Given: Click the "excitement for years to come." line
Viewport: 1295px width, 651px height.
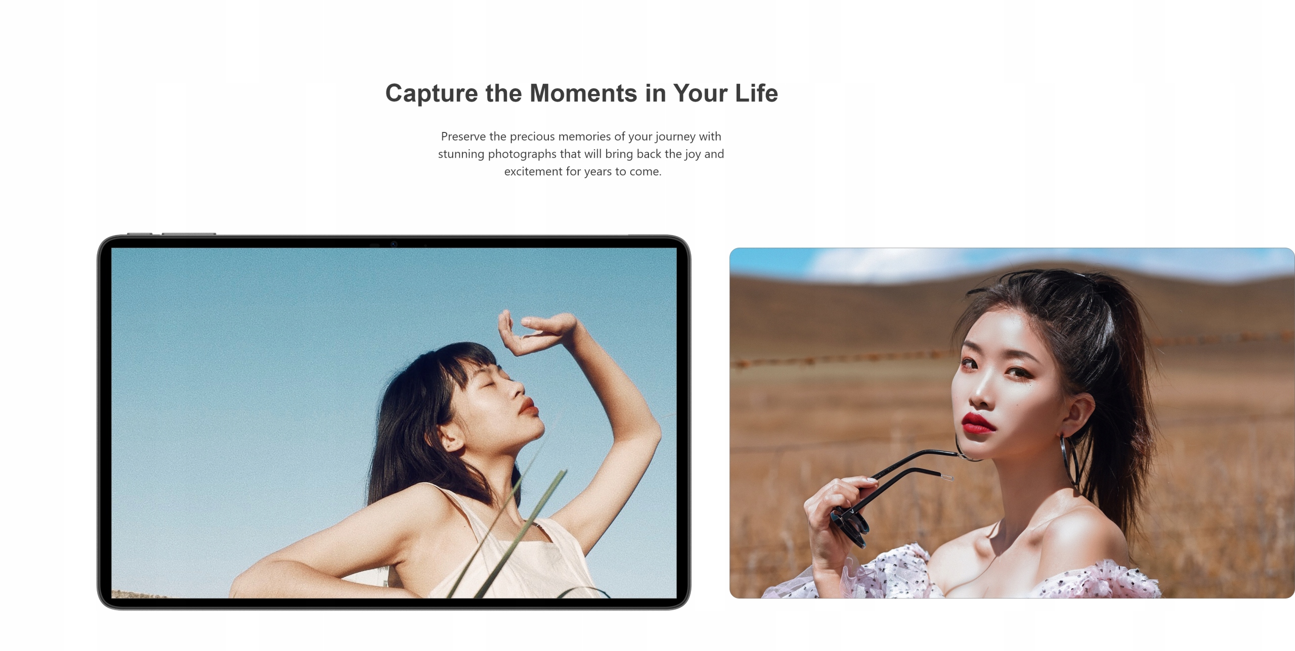Looking at the screenshot, I should point(583,171).
